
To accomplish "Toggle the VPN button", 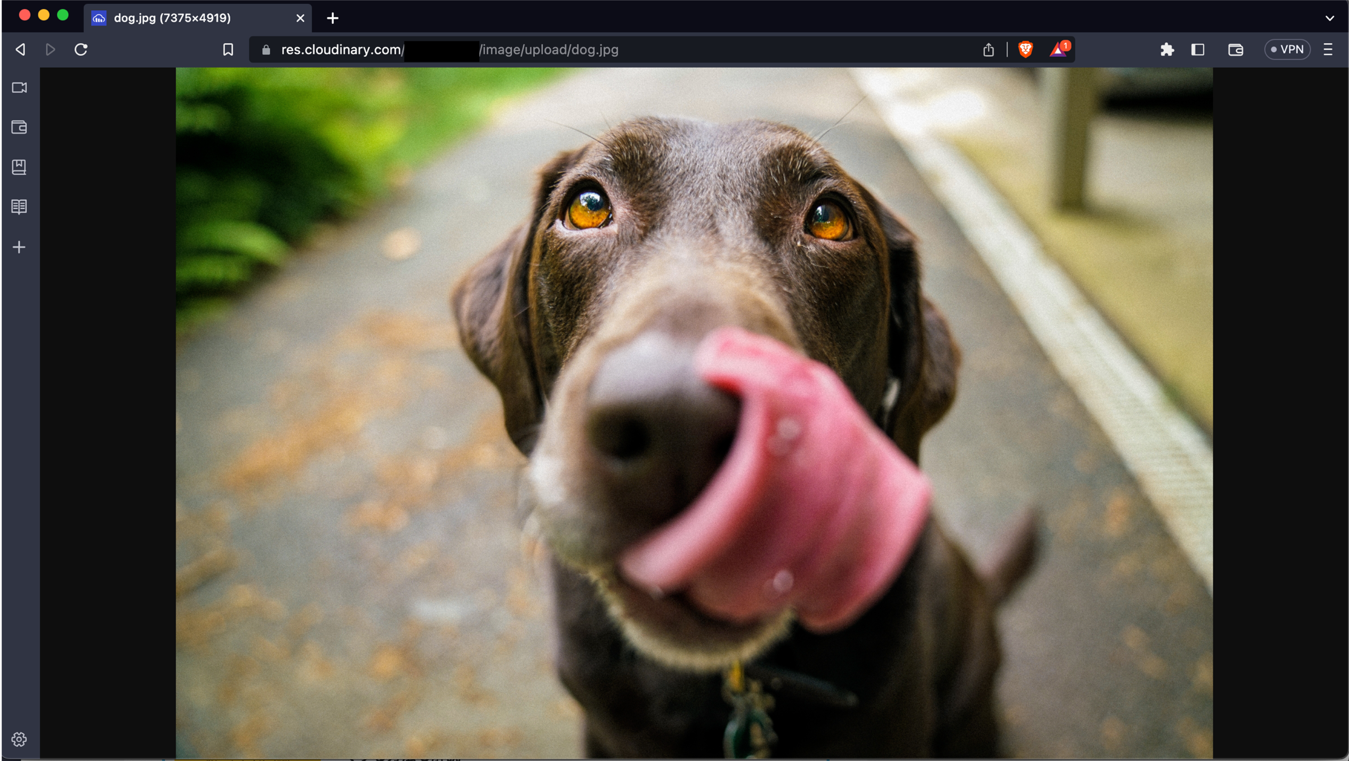I will (x=1287, y=49).
